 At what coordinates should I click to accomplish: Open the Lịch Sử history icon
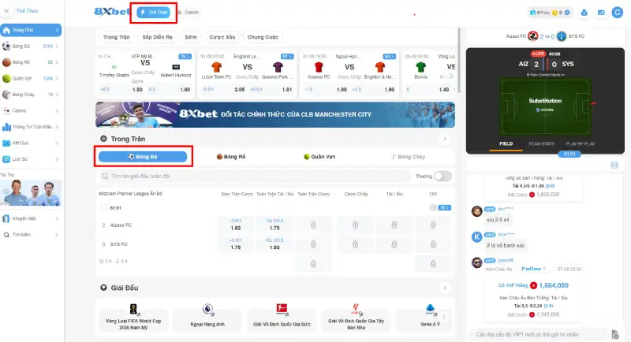[6, 159]
